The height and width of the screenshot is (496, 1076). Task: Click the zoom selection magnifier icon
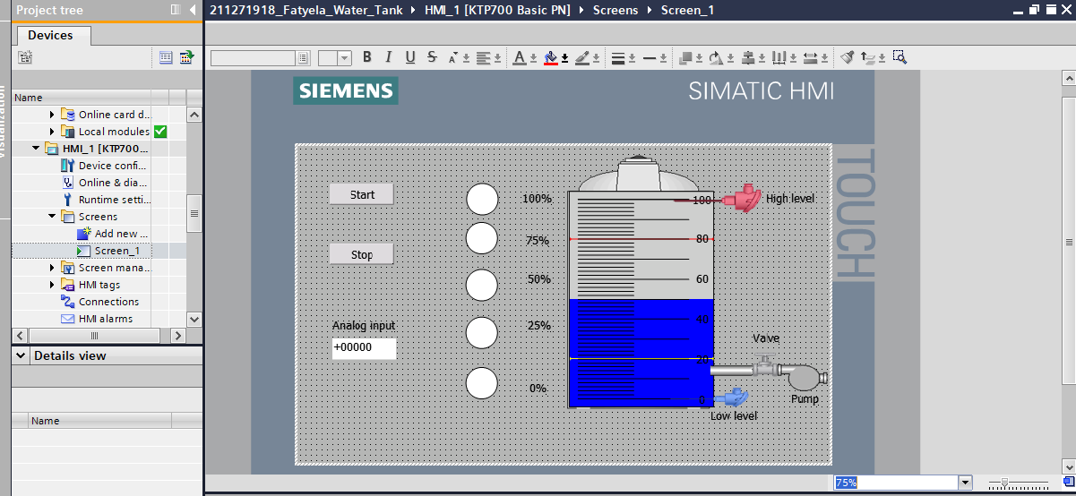coord(900,57)
